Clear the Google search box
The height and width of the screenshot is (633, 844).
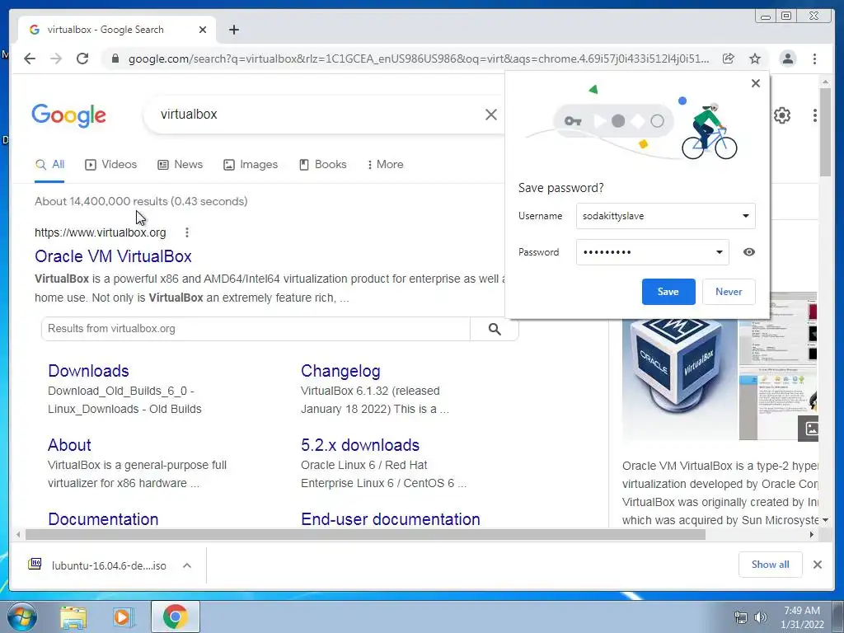(491, 115)
